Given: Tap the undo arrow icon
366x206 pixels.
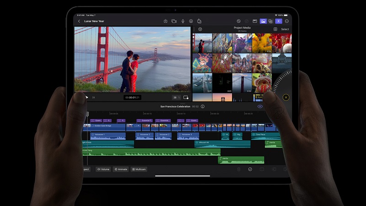Looking at the screenshot, I should pos(238,21).
